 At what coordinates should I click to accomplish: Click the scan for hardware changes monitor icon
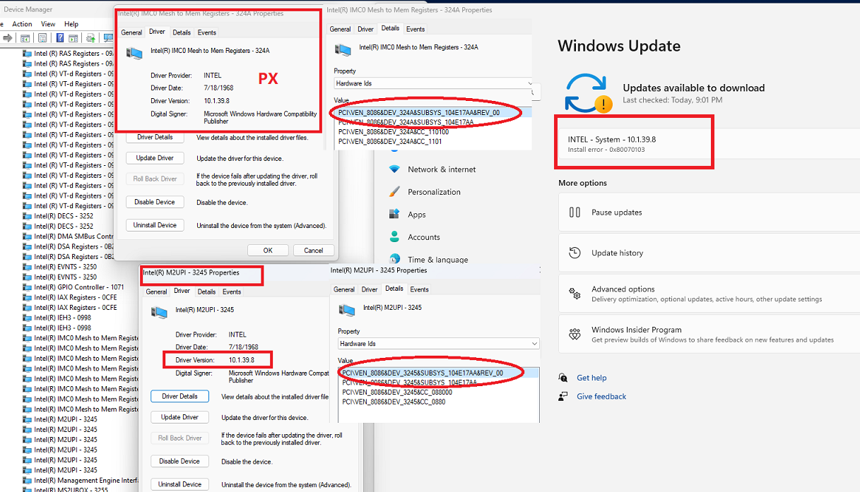click(x=109, y=38)
